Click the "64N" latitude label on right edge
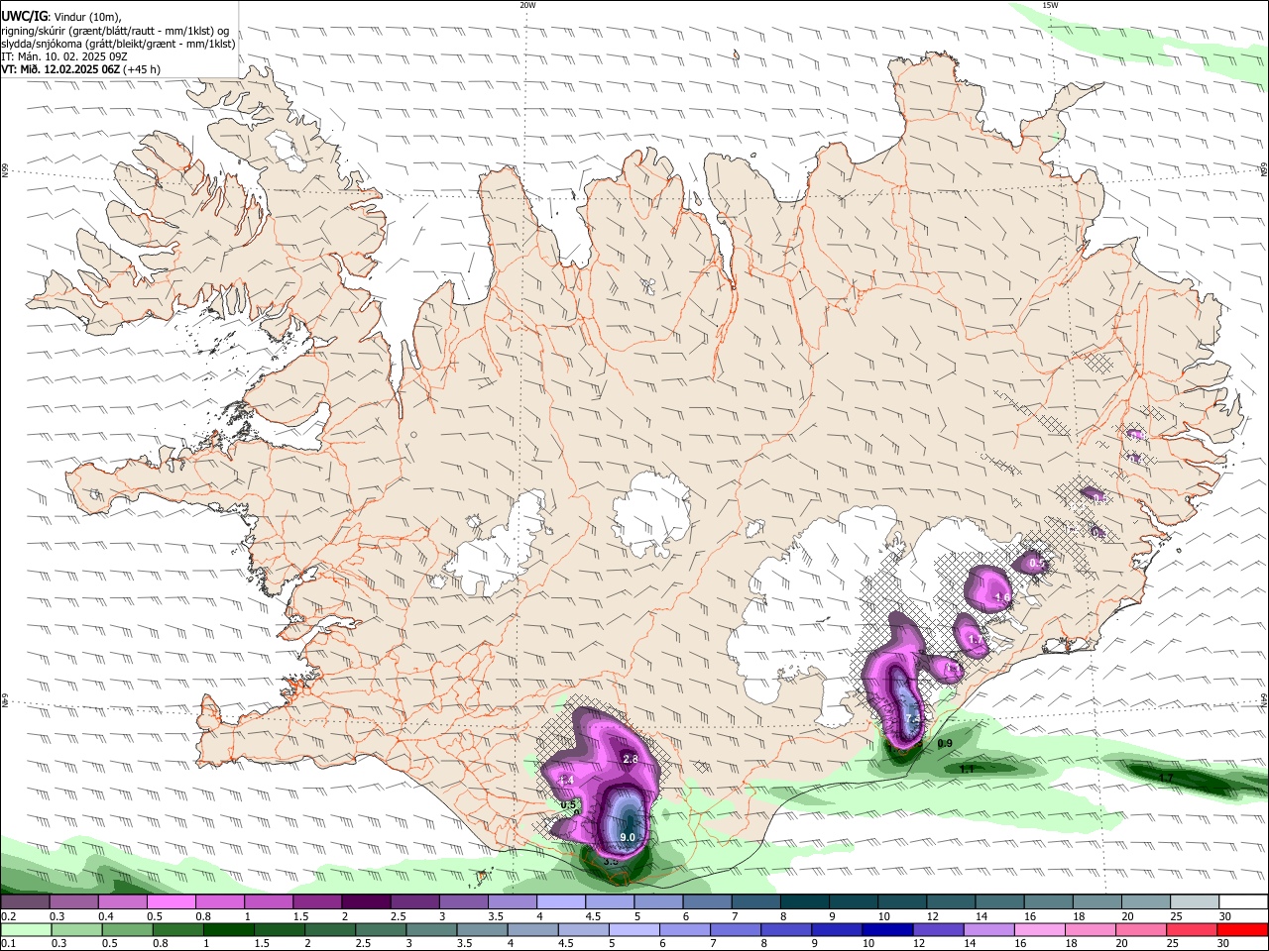 pos(1264,699)
